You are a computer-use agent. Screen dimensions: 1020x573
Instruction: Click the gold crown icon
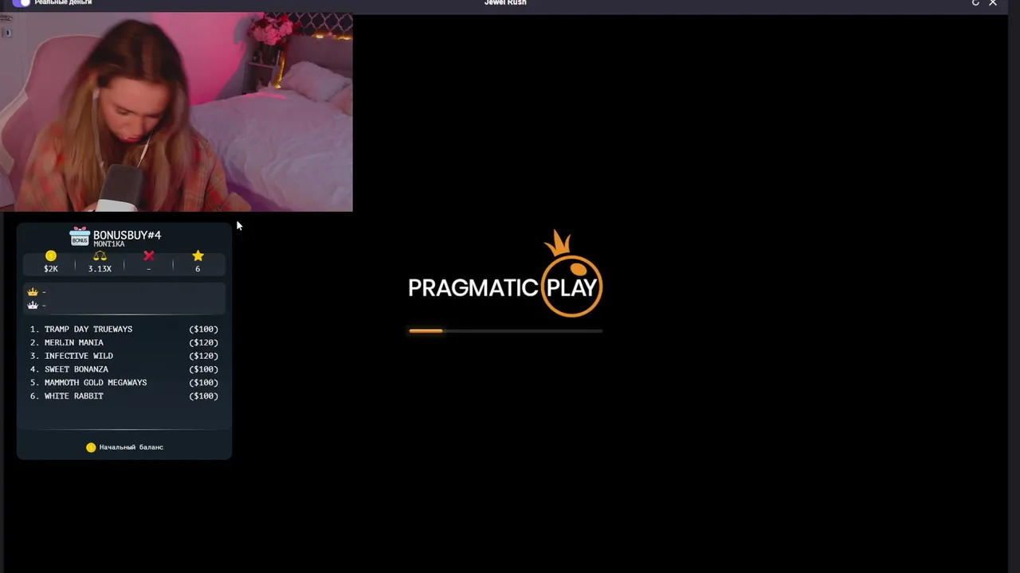pos(33,292)
